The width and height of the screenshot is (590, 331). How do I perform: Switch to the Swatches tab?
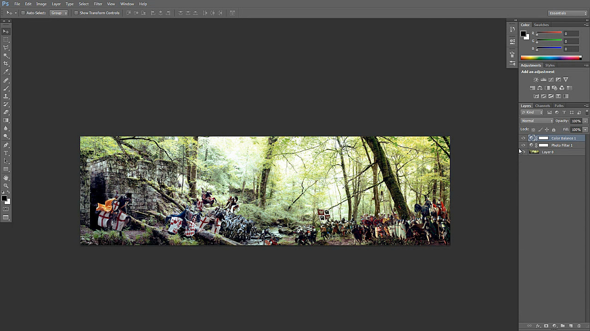point(542,25)
